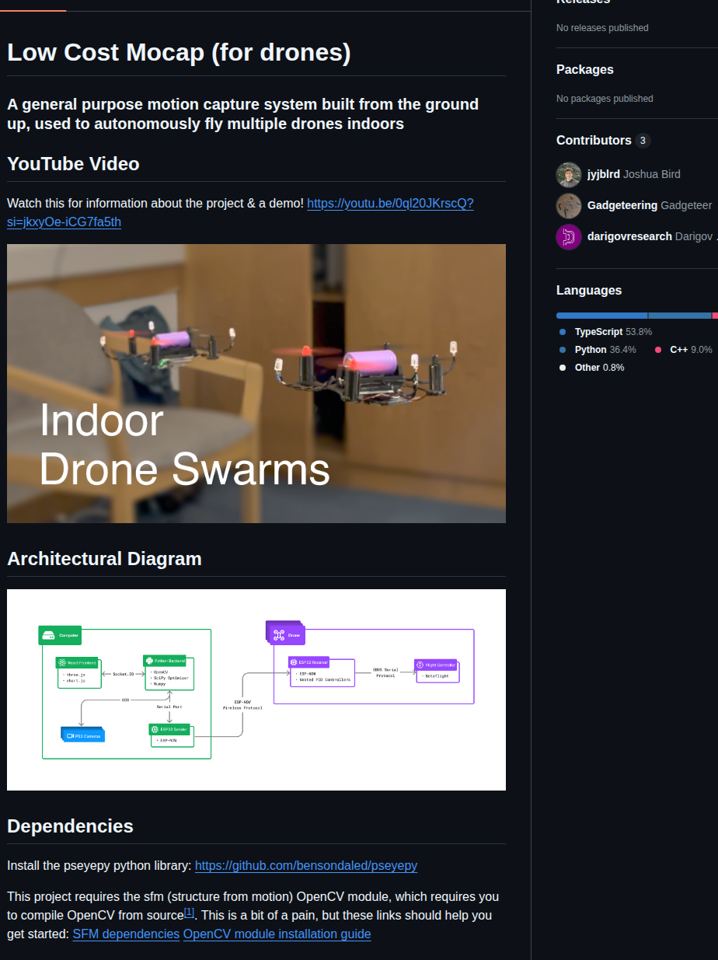This screenshot has width=718, height=960.
Task: Click the YouTube Video heading
Action: click(x=73, y=164)
